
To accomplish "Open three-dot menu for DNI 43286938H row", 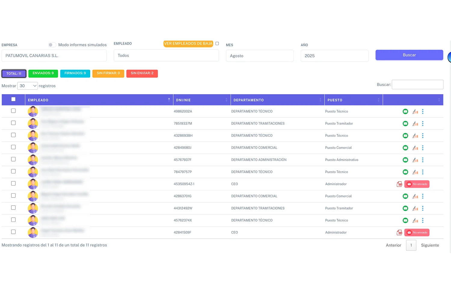I will (x=423, y=136).
